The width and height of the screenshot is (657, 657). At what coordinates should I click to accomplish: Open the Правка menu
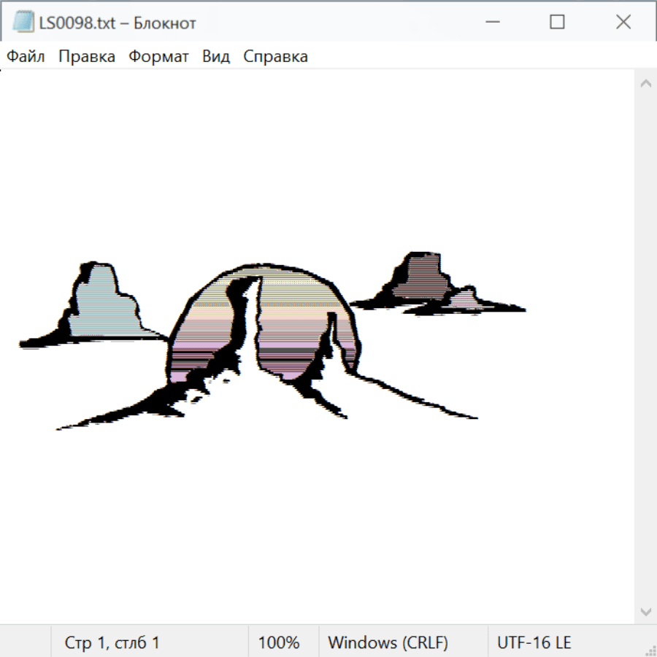click(x=86, y=56)
